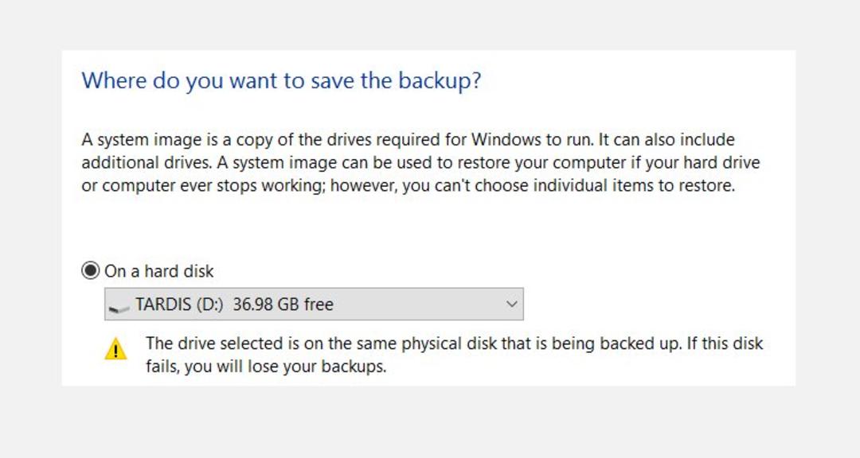Click the warning text "fails, you will lose your backups."

(266, 367)
